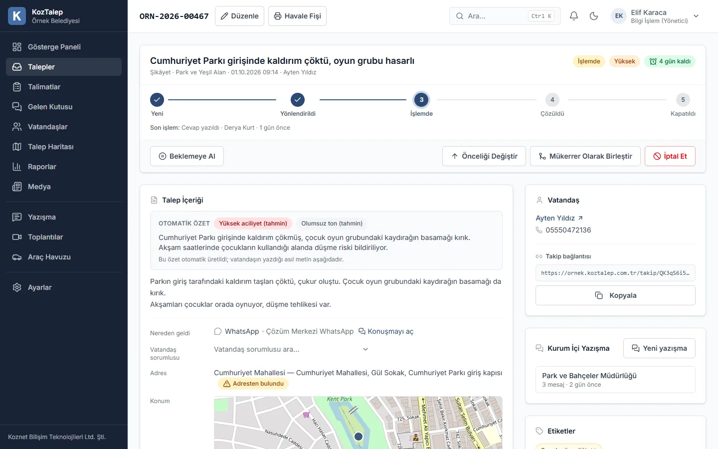Image resolution: width=718 pixels, height=449 pixels.
Task: Open Araç Havuzu page
Action: click(x=64, y=257)
